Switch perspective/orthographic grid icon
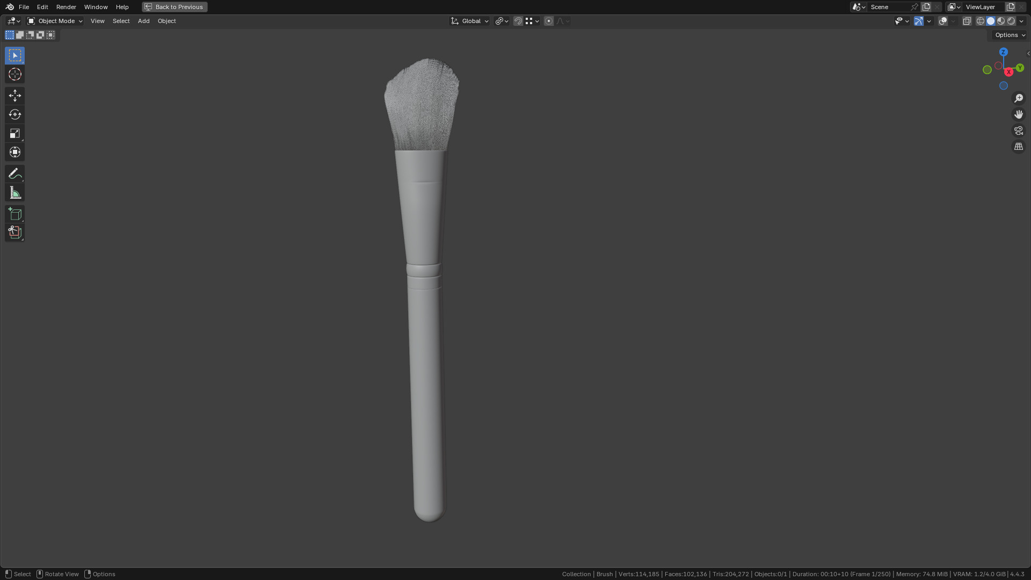 tap(1019, 147)
